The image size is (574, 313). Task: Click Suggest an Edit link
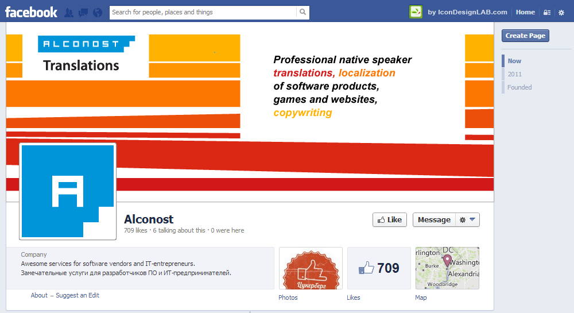77,295
